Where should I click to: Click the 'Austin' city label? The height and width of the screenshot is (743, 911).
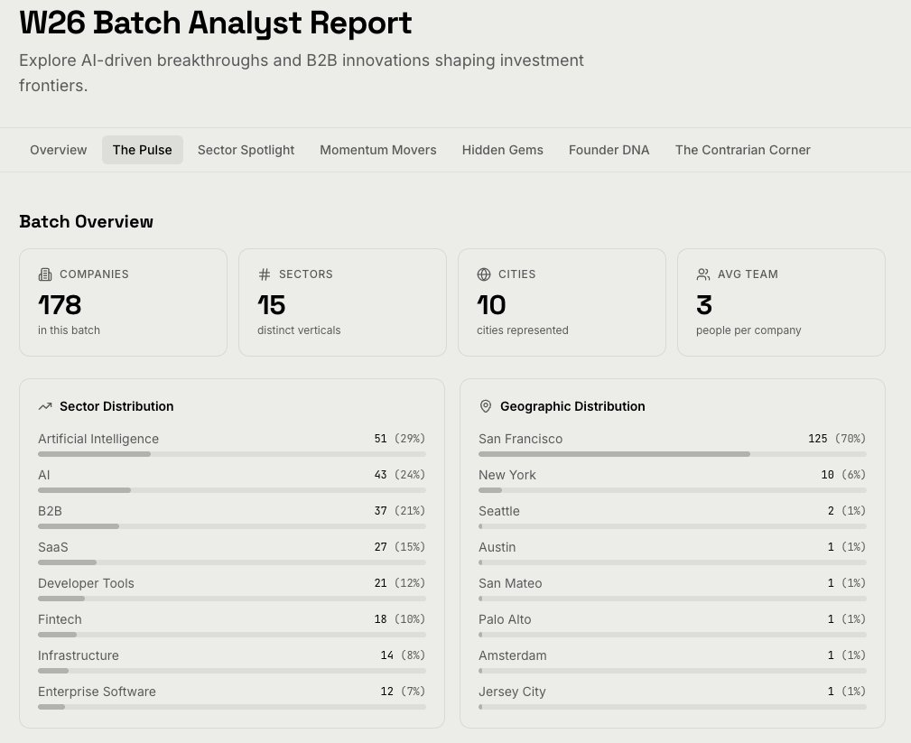pos(497,547)
